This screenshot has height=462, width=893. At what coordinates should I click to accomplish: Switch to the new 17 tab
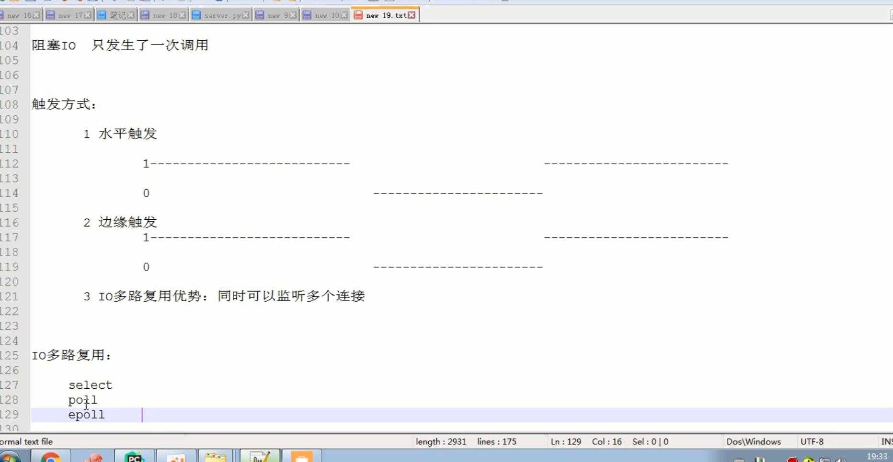pyautogui.click(x=70, y=15)
